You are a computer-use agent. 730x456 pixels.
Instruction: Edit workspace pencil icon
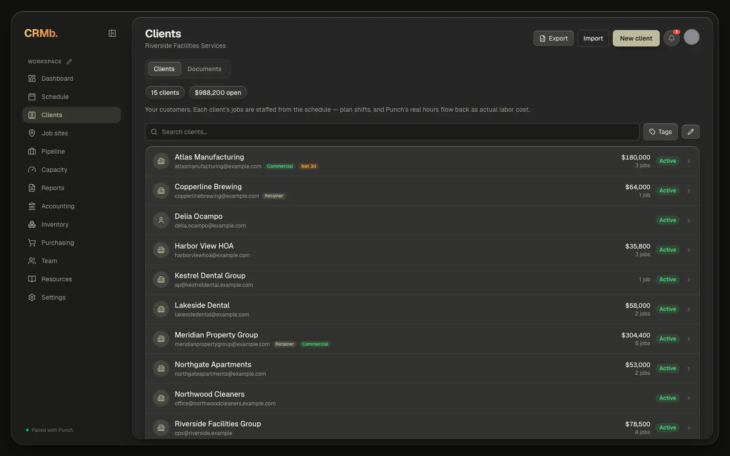click(69, 62)
